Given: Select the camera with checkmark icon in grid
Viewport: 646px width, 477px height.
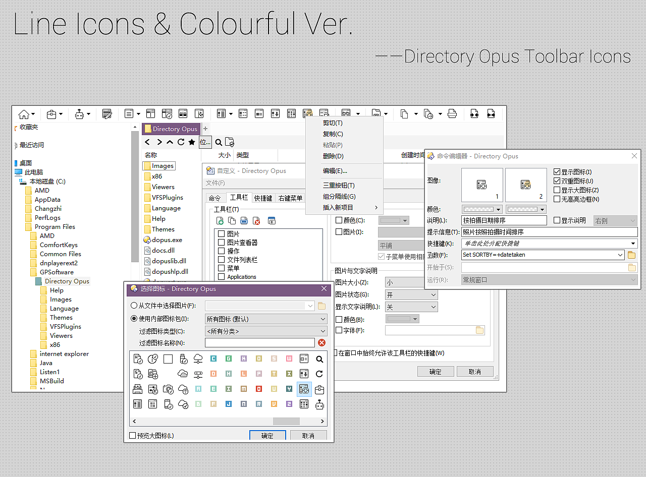Looking at the screenshot, I should (168, 389).
